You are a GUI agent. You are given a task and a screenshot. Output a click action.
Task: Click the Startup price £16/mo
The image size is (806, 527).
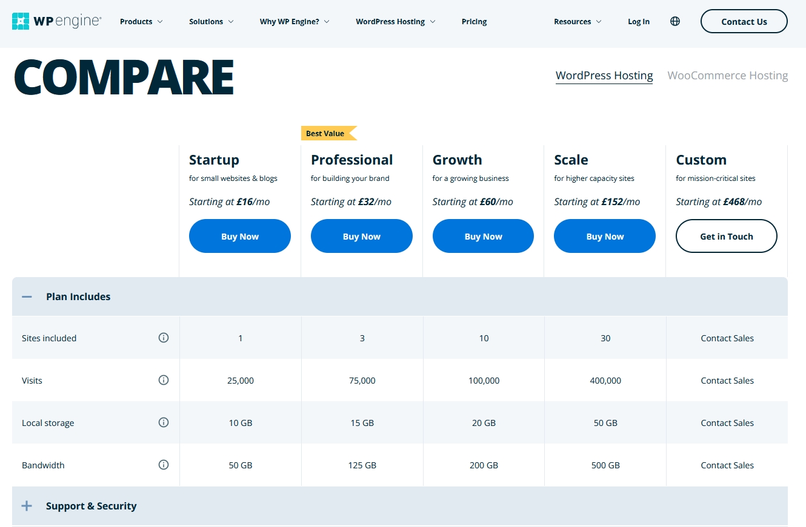pos(253,202)
